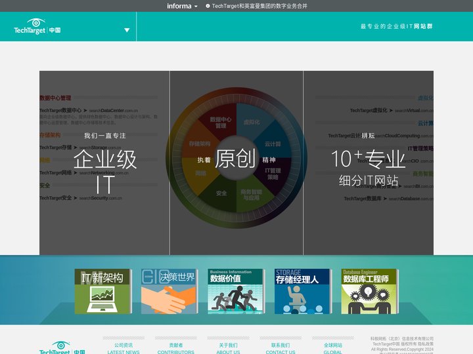Select the 存储架构 wheel segment
The width and height of the screenshot is (473, 354).
(200, 144)
